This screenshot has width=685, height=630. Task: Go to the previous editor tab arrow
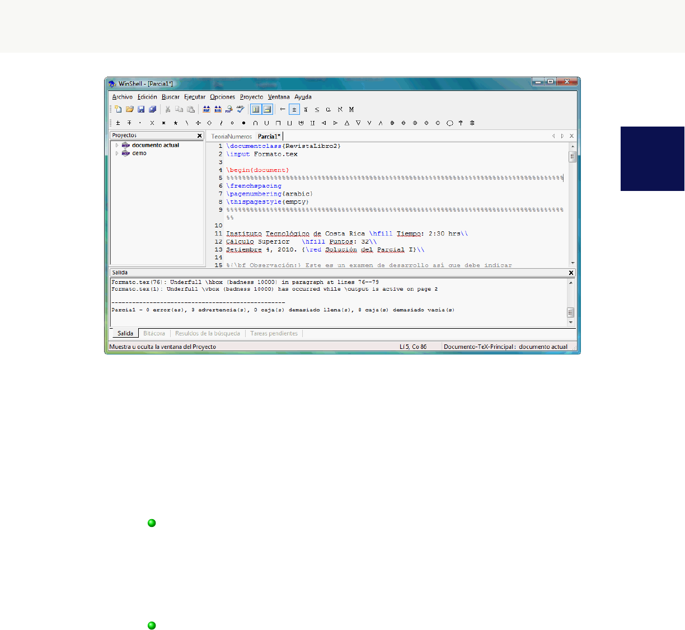click(x=553, y=136)
